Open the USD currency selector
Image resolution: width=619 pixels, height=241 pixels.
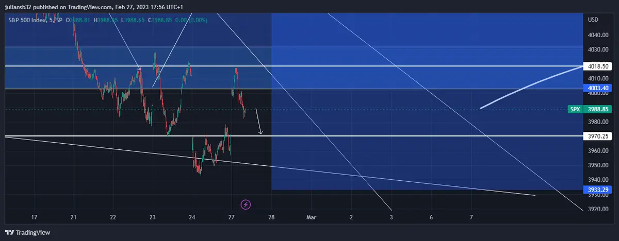[x=593, y=20]
